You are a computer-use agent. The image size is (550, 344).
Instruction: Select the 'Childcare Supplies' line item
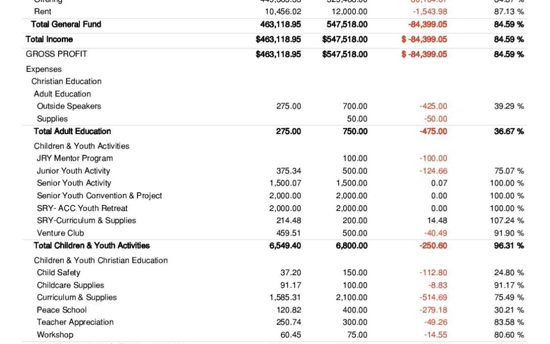pyautogui.click(x=70, y=285)
